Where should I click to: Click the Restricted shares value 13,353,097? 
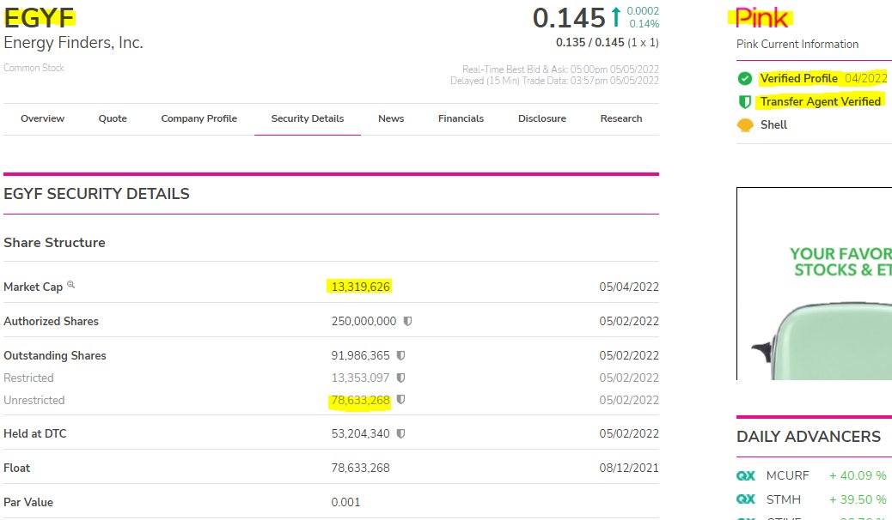tap(361, 378)
